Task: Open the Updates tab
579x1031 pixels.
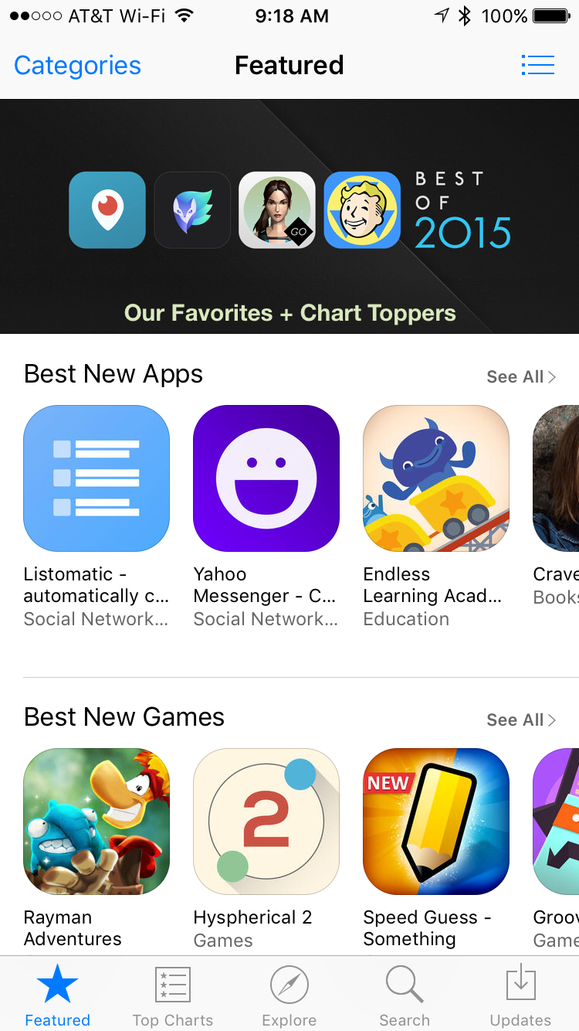Action: (521, 996)
